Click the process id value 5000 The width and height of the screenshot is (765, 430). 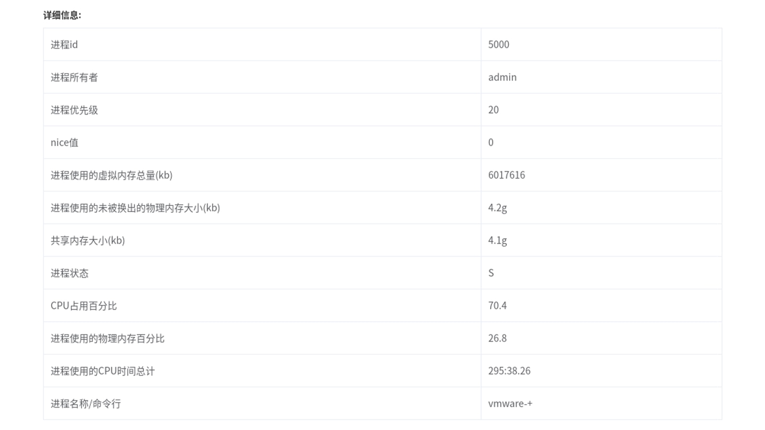[x=499, y=44]
